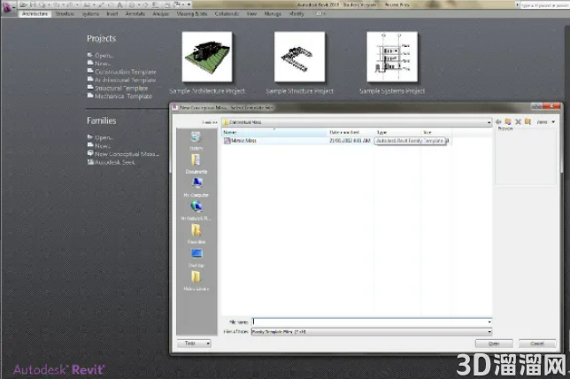
Task: Open the Revit application menu button
Action: [x=7, y=8]
